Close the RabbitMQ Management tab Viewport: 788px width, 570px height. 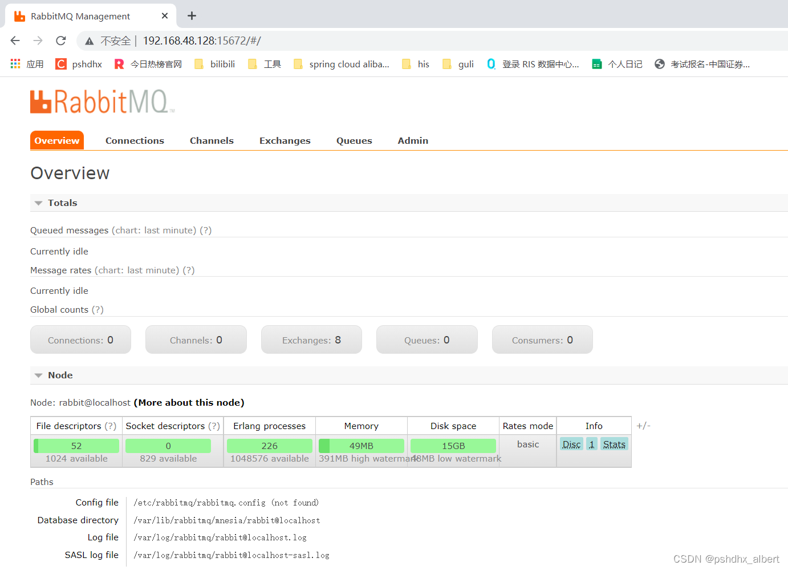[x=165, y=16]
